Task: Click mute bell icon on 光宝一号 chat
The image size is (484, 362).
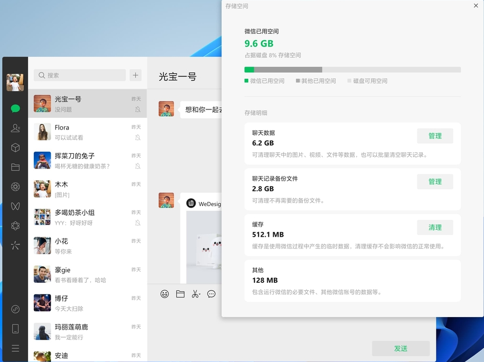Action: [138, 109]
